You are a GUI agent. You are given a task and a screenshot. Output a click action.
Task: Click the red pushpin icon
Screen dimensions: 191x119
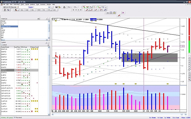(119, 16)
